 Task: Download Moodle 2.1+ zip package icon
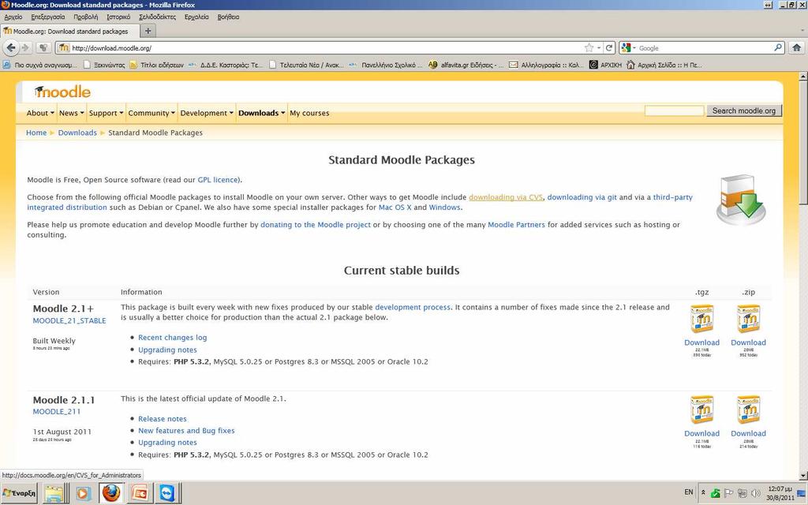click(748, 319)
